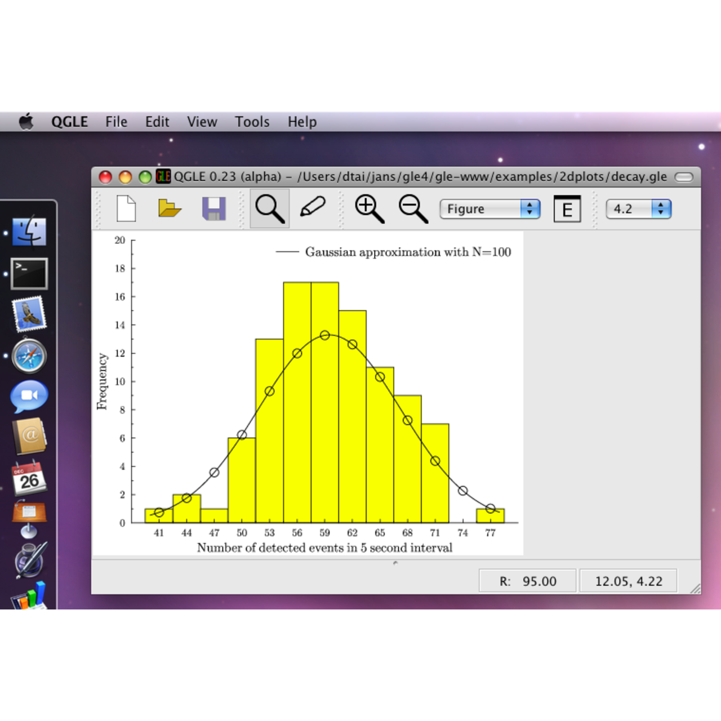
Task: Click the E editor toolbar icon
Action: [x=567, y=209]
